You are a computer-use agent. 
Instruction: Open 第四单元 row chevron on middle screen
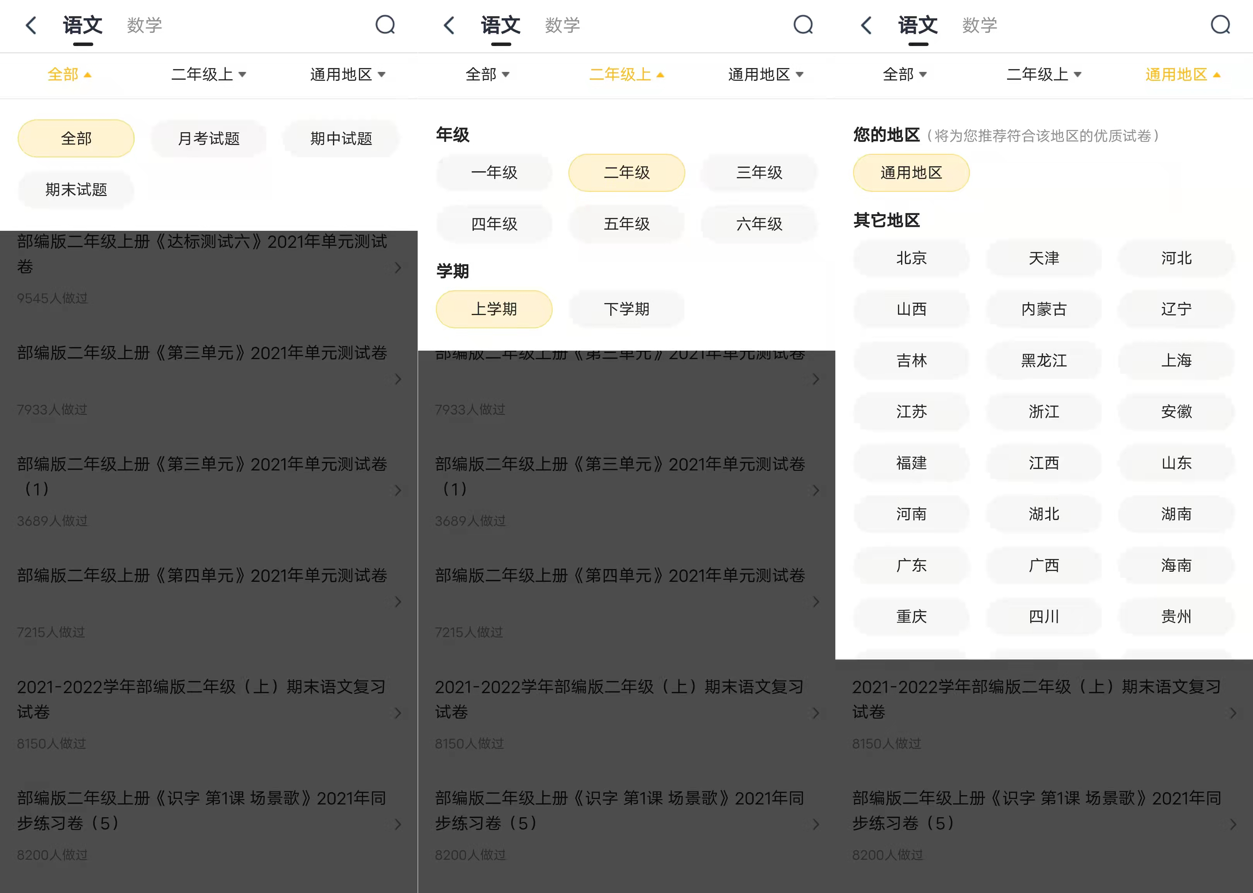816,602
